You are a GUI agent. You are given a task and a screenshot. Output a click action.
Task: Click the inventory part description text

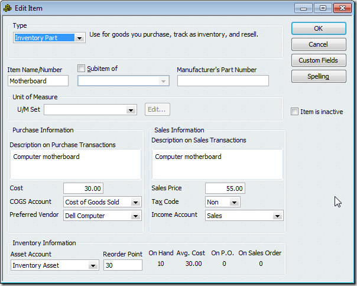coord(174,34)
